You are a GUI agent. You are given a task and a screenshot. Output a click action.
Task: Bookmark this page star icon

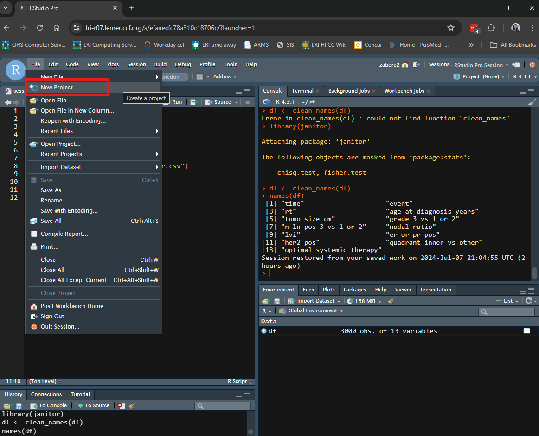[x=451, y=28]
